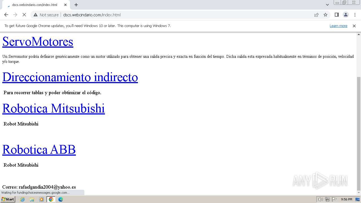
Task: Open a new tab
Action: (76, 5)
